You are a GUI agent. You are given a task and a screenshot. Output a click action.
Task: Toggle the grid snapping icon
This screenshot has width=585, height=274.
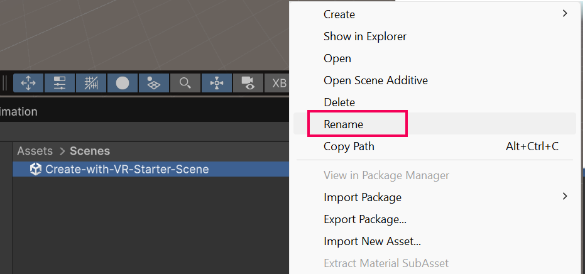(x=91, y=83)
